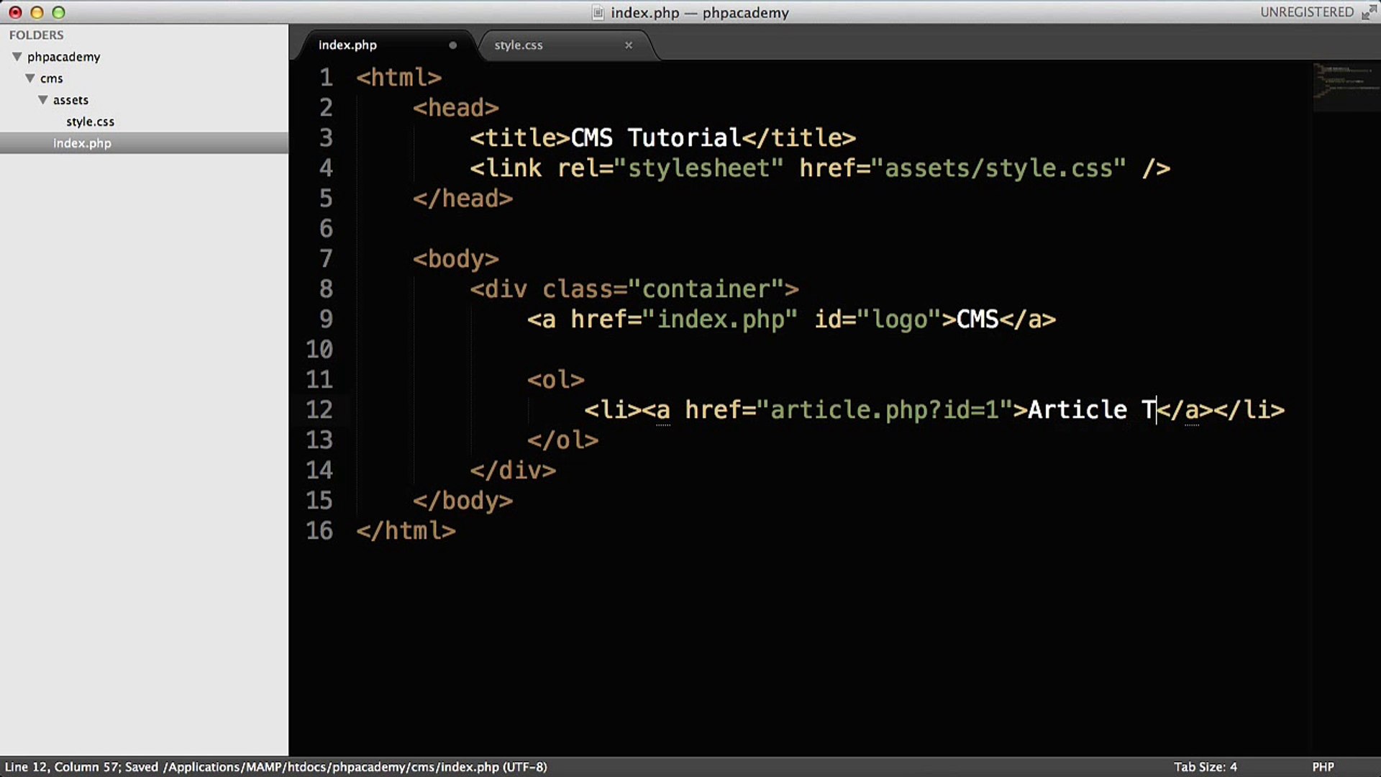Open style.css in the sidebar

(90, 122)
